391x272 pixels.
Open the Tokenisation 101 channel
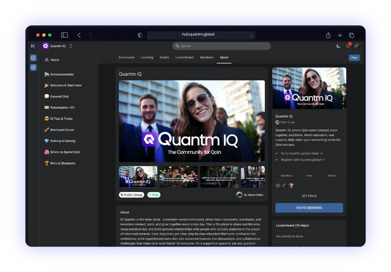pyautogui.click(x=60, y=107)
